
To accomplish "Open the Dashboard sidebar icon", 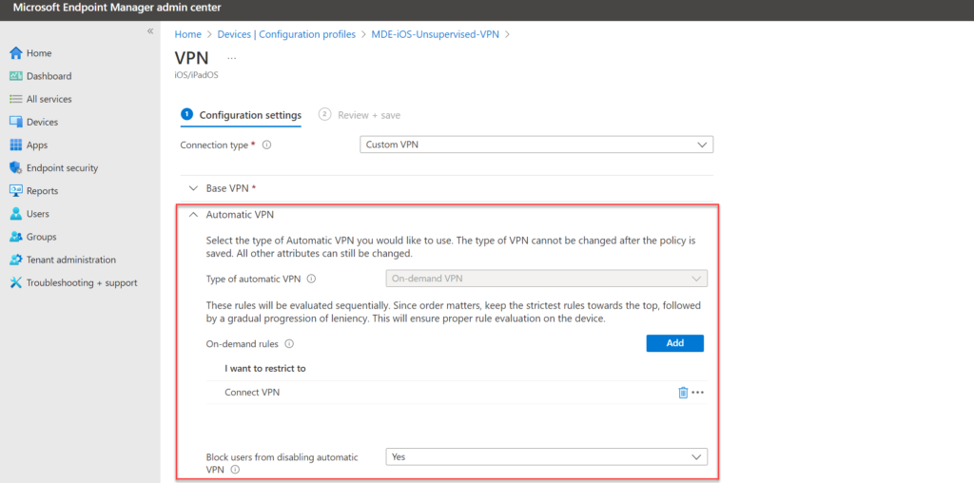I will click(x=16, y=76).
